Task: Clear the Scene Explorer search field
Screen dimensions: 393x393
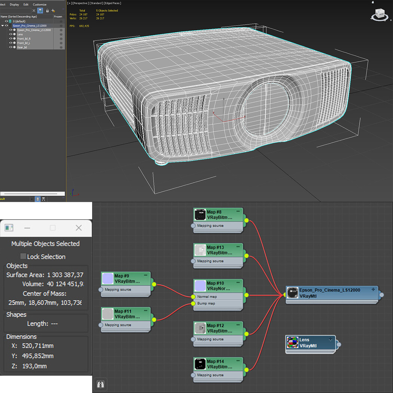Action: coord(34,10)
